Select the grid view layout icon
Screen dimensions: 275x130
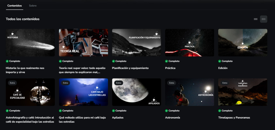(263, 19)
